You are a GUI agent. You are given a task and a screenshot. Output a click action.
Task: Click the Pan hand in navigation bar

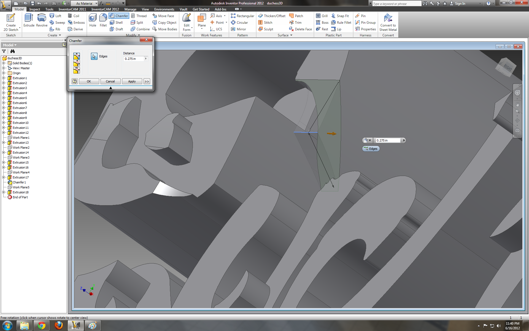tap(517, 105)
